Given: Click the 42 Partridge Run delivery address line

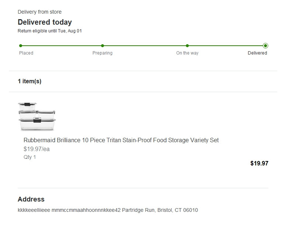Looking at the screenshot, I should coord(108,210).
